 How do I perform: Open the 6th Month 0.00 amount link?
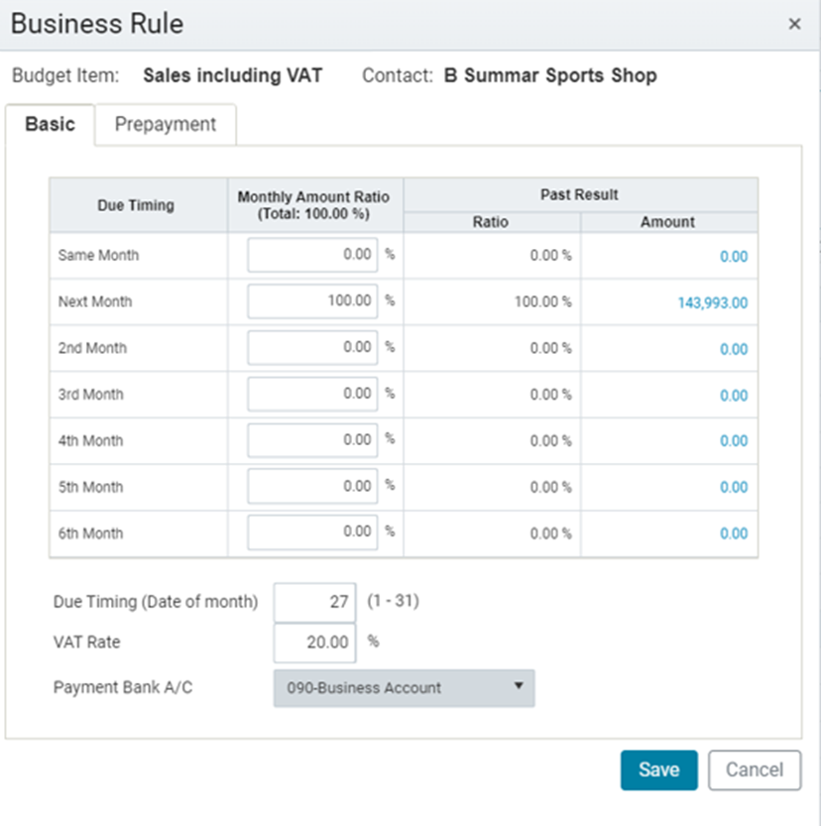[x=734, y=533]
